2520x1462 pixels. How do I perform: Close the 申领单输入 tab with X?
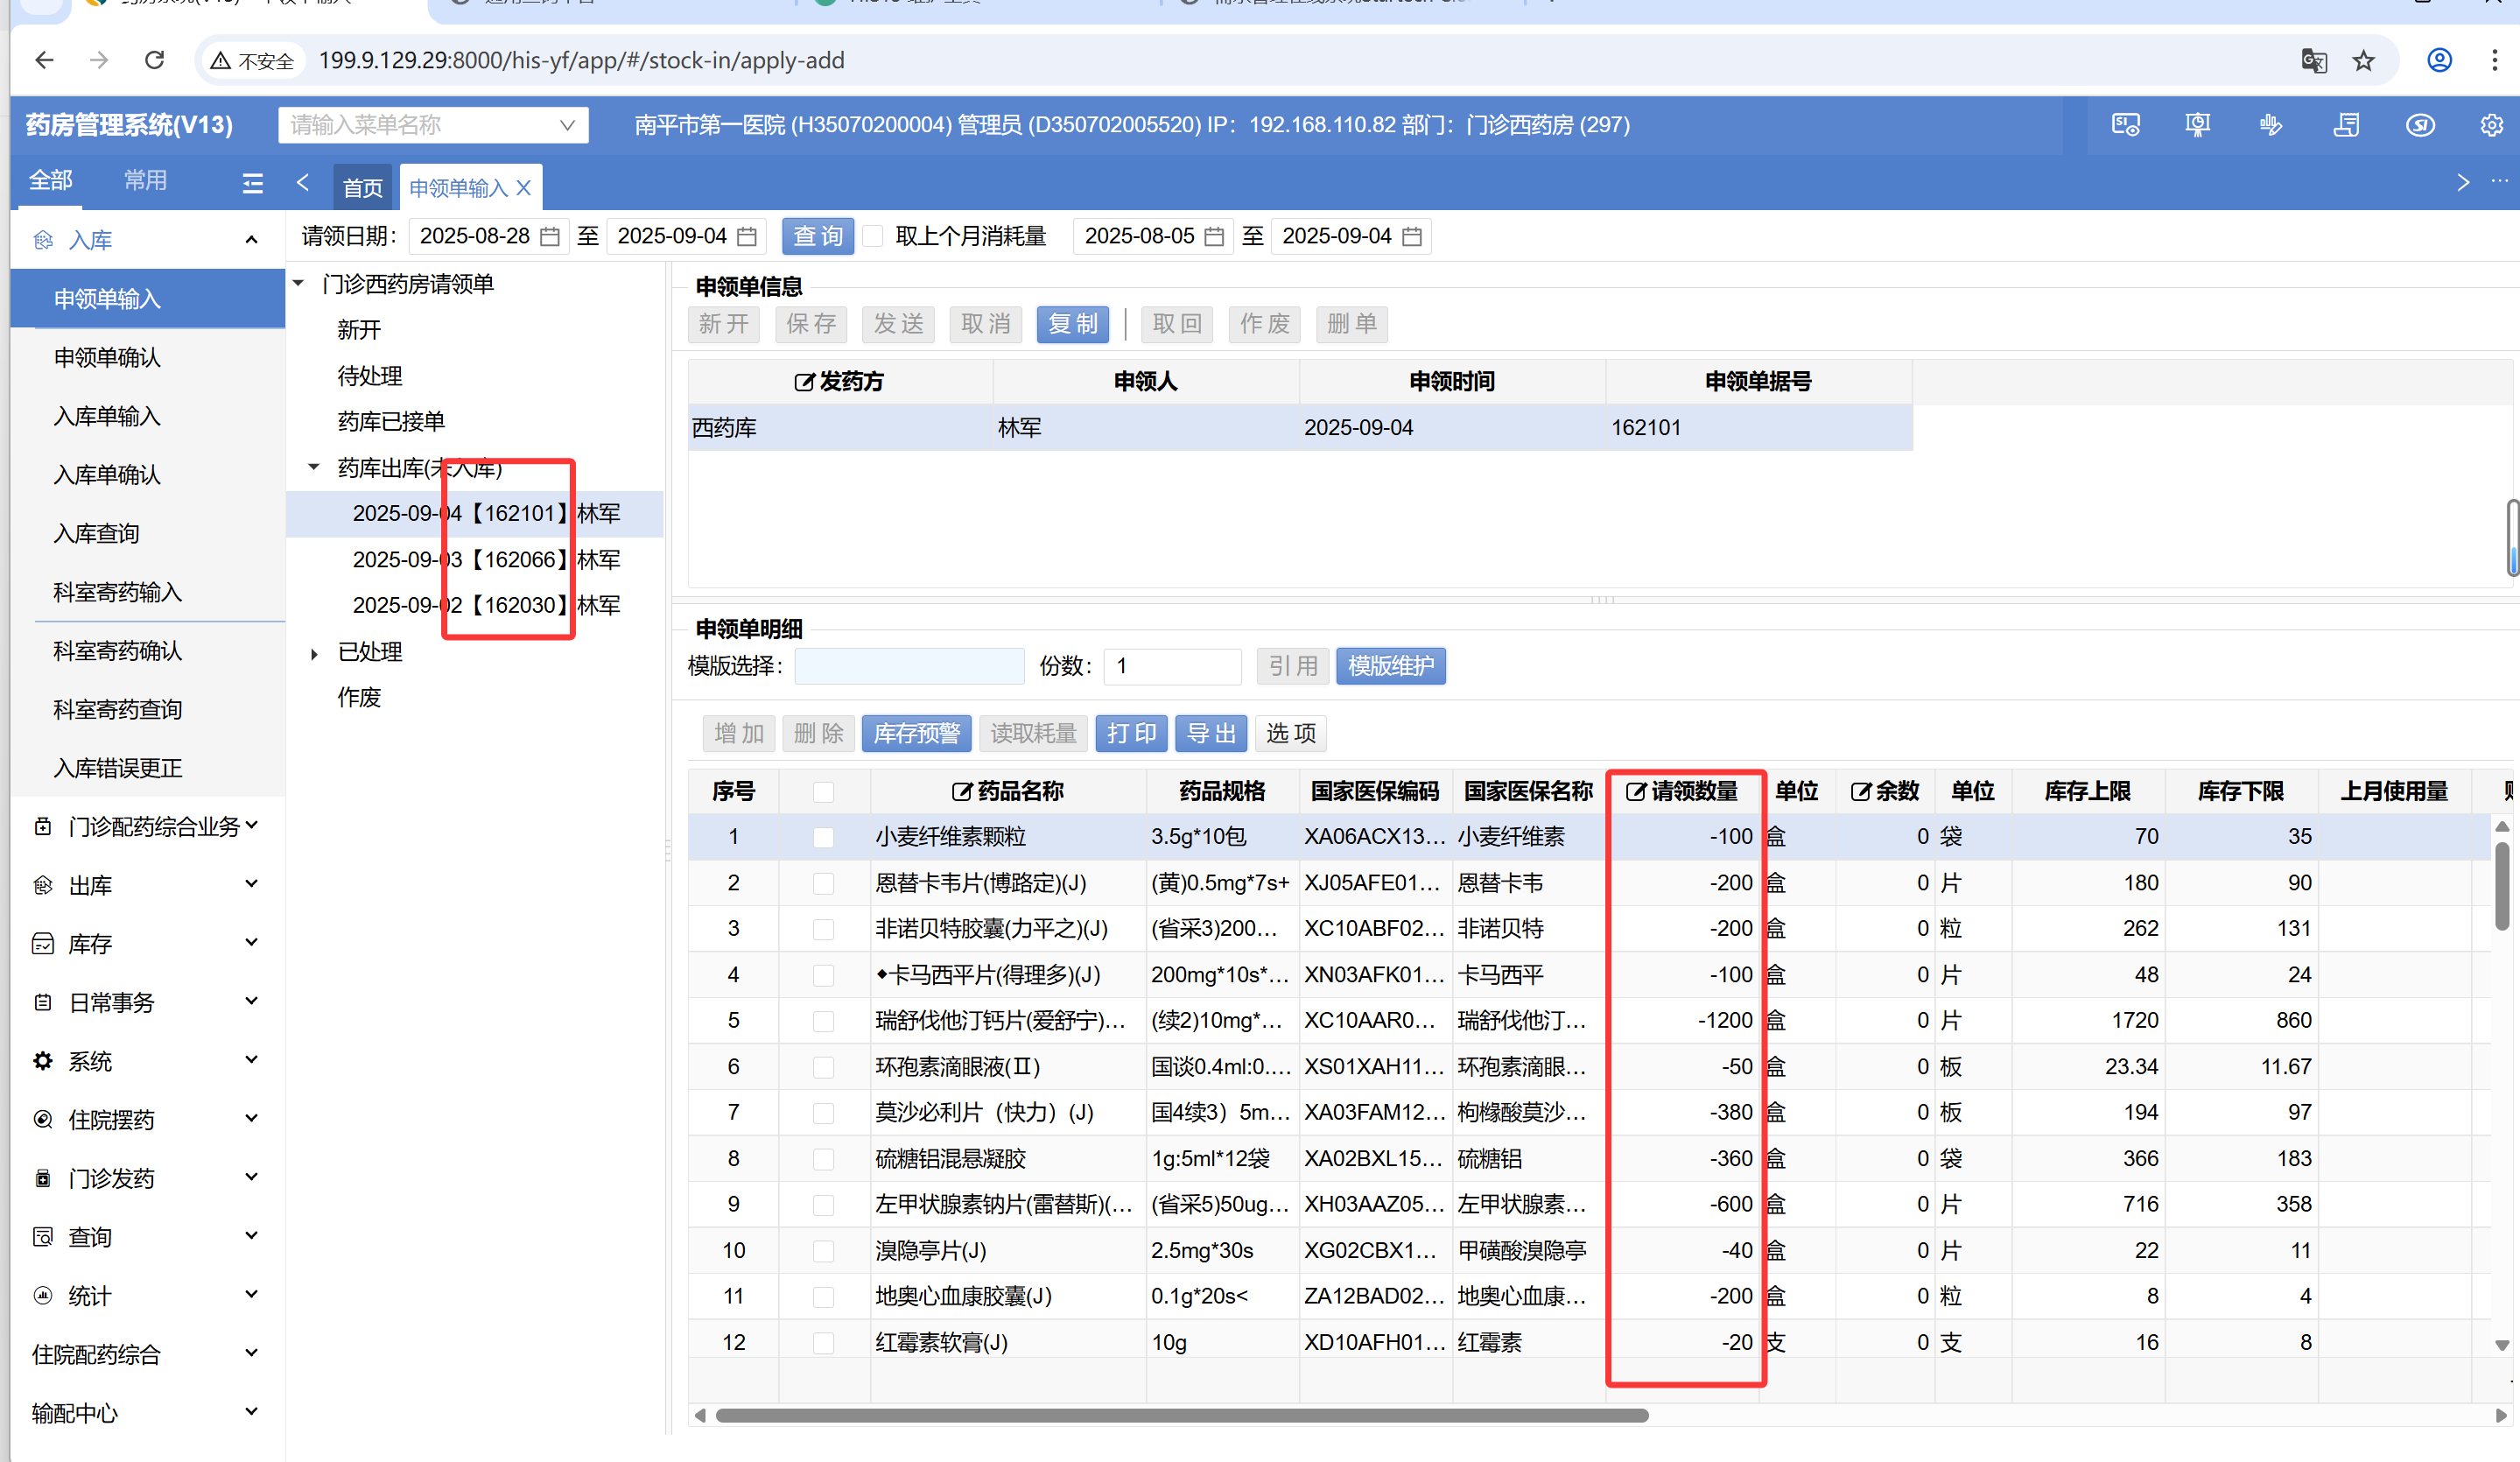pyautogui.click(x=524, y=188)
